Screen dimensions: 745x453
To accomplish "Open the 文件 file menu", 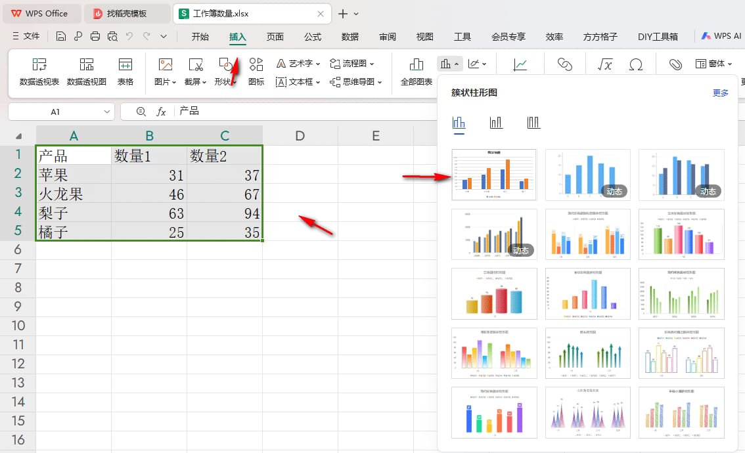I will 26,36.
